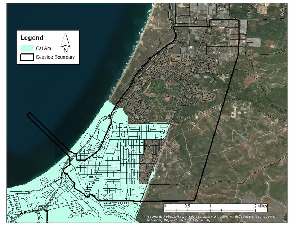The image size is (306, 236).
Task: Click the "N" letter under the north arrow
Action: (66, 50)
